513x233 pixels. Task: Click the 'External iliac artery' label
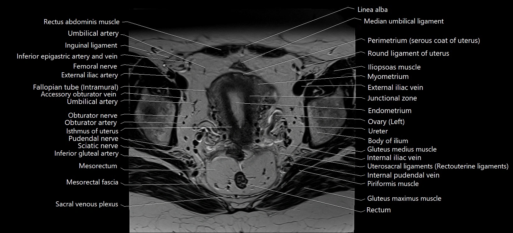pyautogui.click(x=89, y=75)
